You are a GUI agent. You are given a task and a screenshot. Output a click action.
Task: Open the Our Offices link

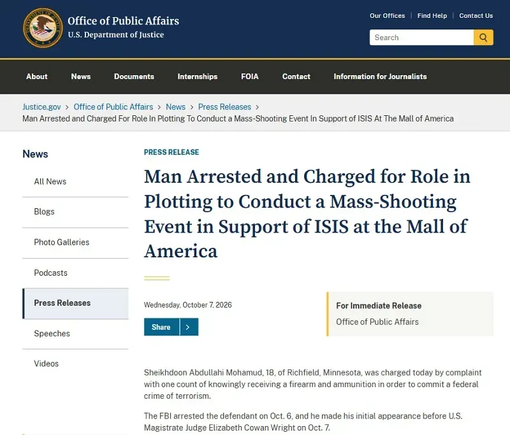point(388,15)
